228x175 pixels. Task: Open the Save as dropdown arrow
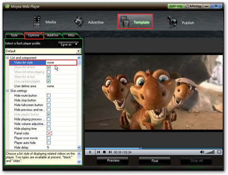point(76,44)
